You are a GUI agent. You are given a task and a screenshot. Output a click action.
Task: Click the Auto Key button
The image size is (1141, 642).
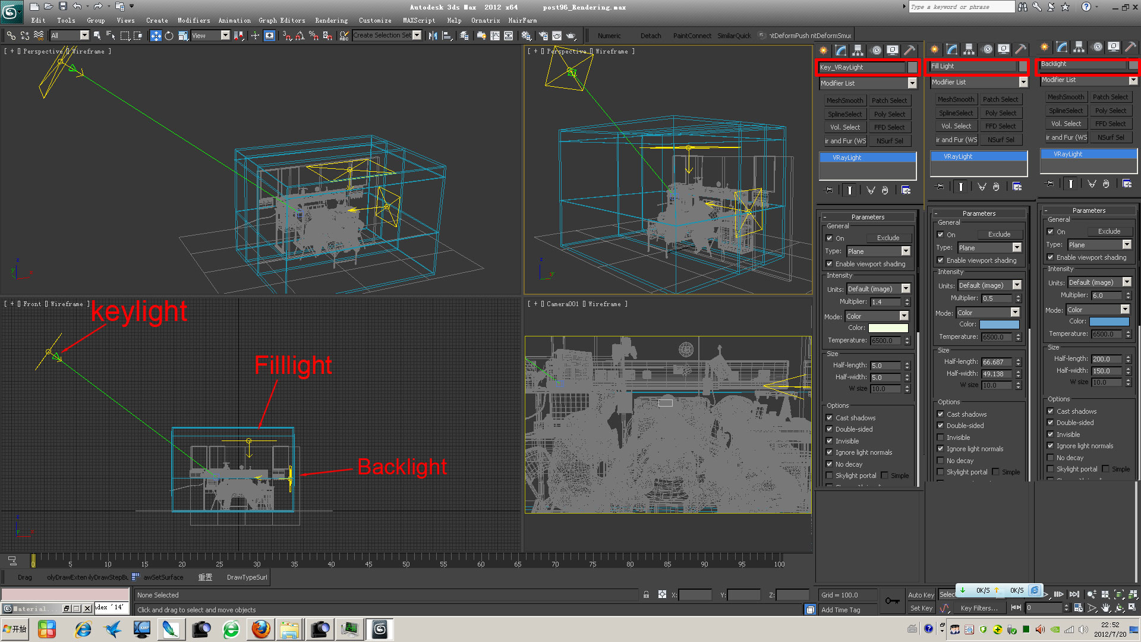coord(921,595)
